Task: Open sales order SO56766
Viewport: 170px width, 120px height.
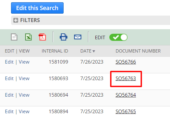Action: 126,62
